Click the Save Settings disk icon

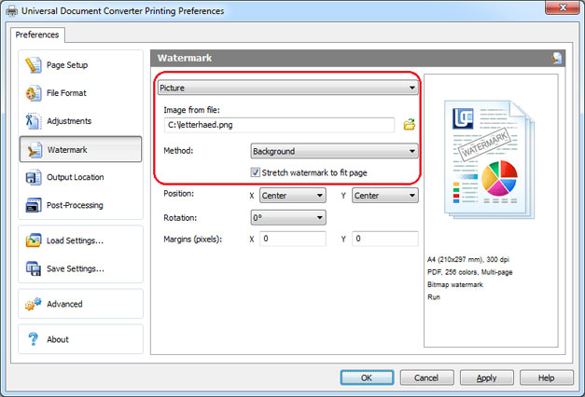[x=34, y=268]
